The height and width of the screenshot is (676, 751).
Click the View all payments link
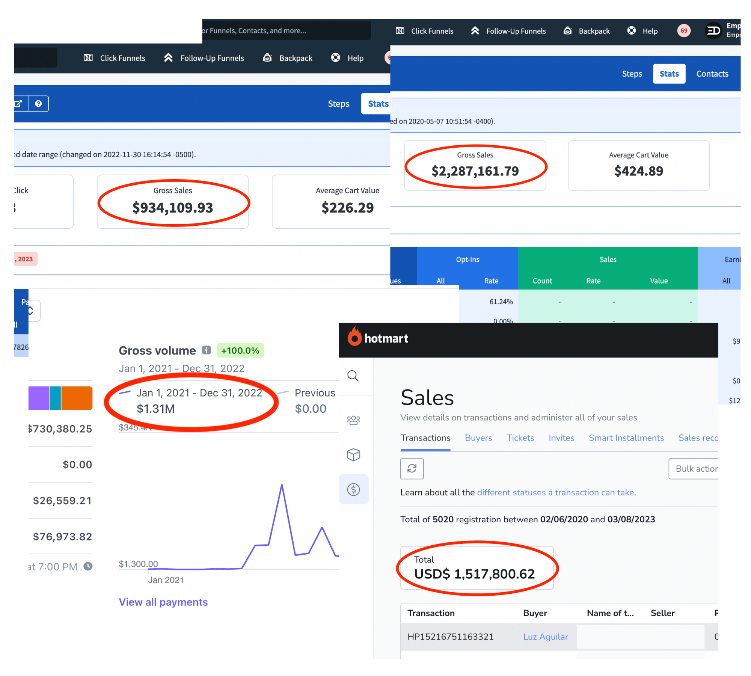163,602
